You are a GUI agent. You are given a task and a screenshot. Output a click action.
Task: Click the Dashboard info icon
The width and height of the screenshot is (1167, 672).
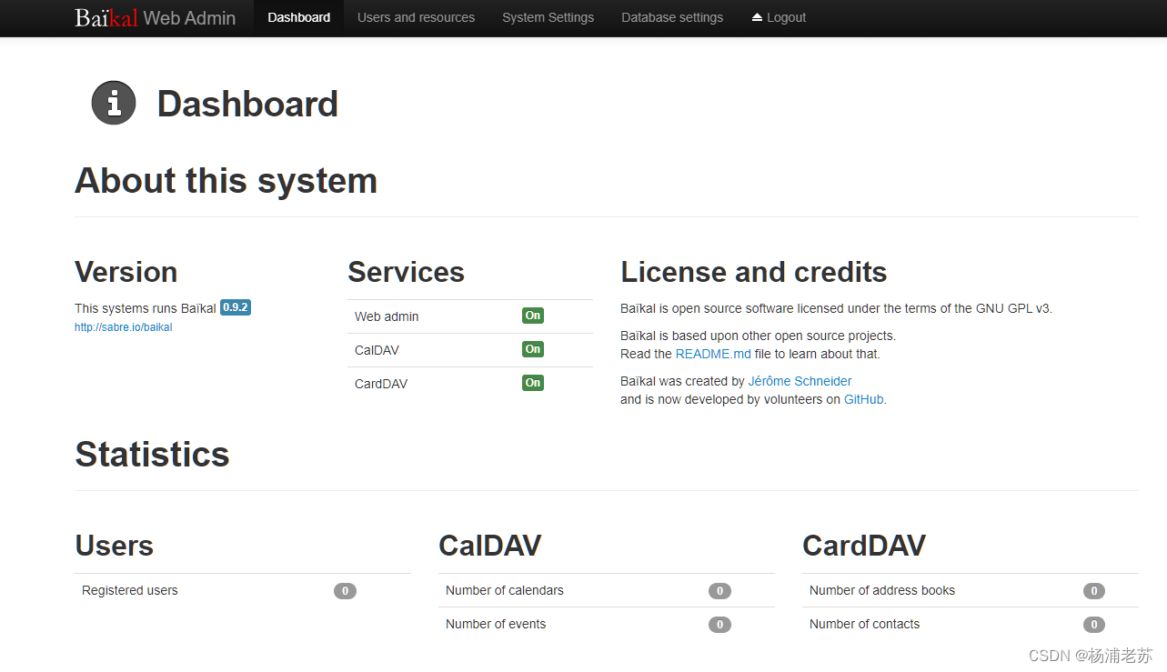(x=114, y=103)
